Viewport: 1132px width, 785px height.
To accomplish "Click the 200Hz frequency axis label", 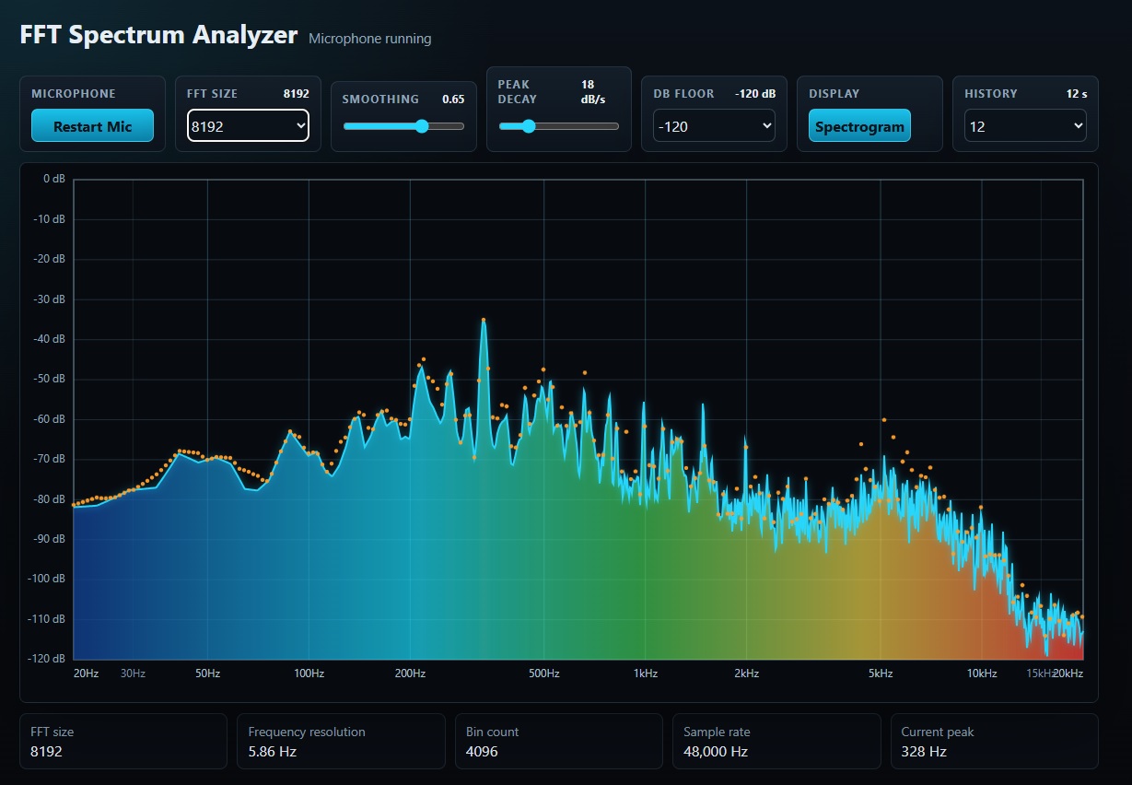I will click(x=411, y=674).
